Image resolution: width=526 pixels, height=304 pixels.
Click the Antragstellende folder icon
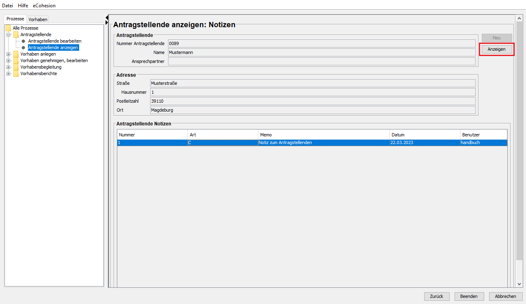[16, 34]
